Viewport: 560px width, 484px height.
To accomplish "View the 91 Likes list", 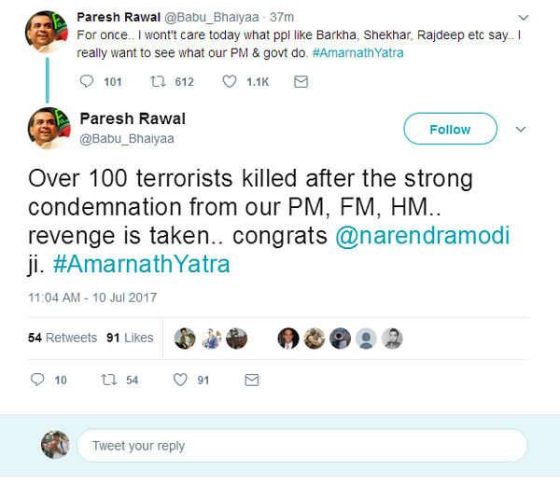I will click(x=130, y=338).
